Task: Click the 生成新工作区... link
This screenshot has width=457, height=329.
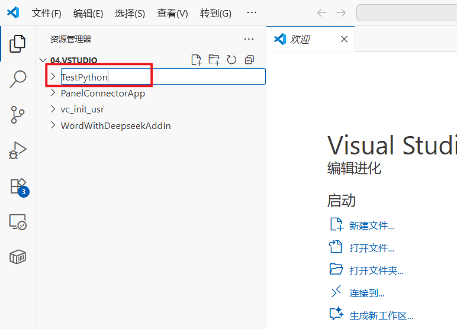Action: 381,315
